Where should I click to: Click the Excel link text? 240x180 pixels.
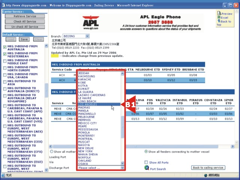pyautogui.click(x=224, y=18)
